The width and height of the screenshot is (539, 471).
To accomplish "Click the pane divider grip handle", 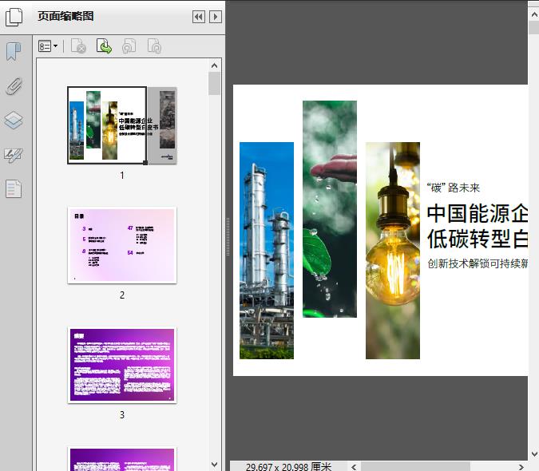I will tap(228, 236).
